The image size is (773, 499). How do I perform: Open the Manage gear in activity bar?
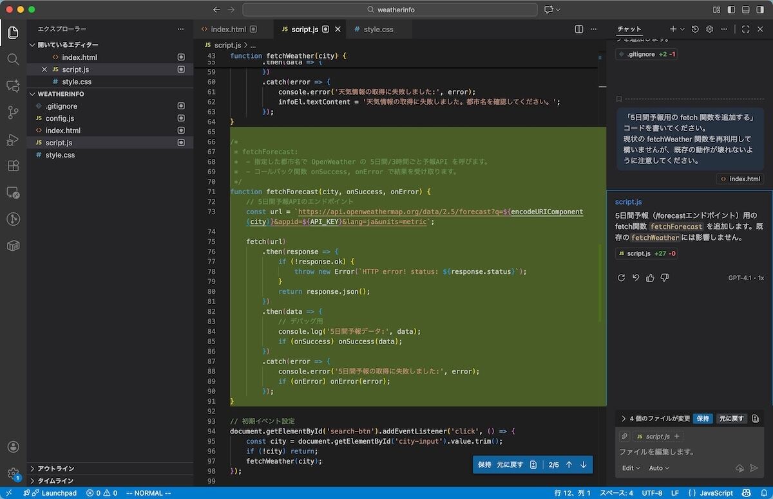pyautogui.click(x=13, y=473)
